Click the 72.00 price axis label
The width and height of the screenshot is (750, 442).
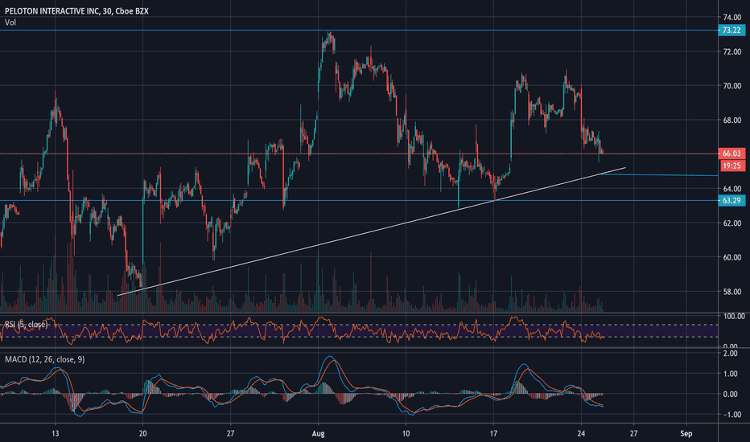[x=731, y=51]
